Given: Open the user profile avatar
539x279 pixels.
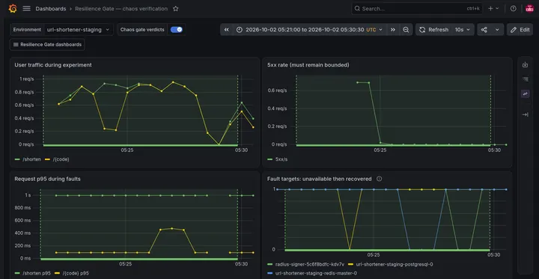Looking at the screenshot, I should coord(529,8).
